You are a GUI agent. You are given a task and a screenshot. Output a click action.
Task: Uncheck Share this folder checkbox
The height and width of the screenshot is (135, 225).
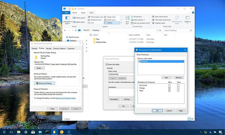[106, 64]
